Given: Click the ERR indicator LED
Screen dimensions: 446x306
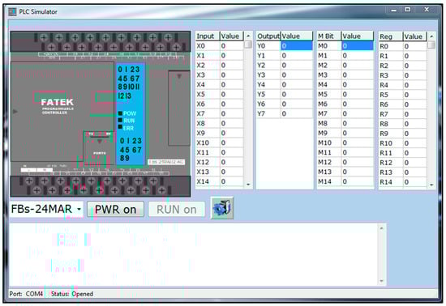Looking at the screenshot, I should point(120,127).
